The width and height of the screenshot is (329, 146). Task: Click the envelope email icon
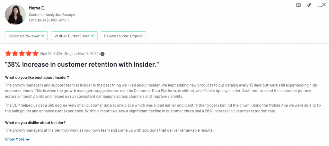pyautogui.click(x=298, y=5)
